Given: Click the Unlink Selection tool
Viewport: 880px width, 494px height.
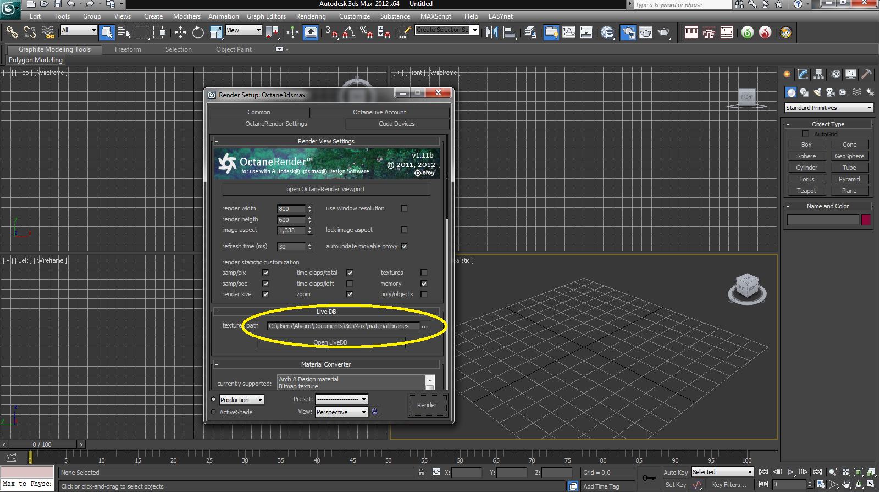Looking at the screenshot, I should pos(30,32).
